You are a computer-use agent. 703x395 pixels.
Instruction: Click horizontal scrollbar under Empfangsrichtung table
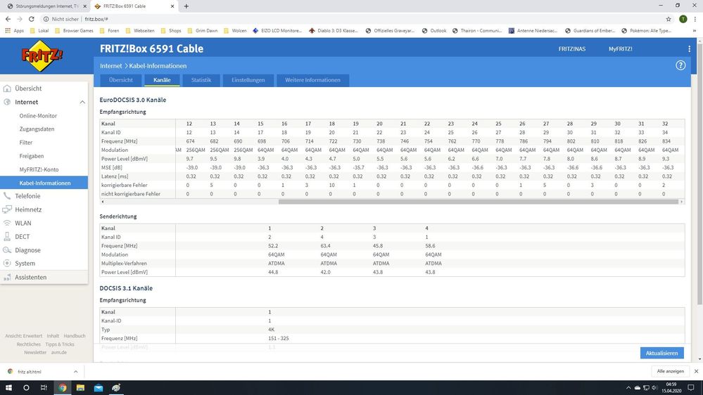[x=478, y=202]
